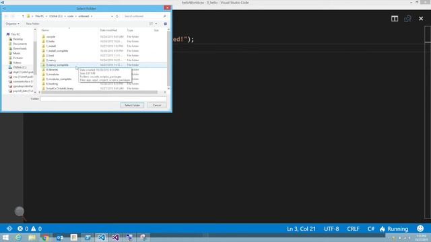Switch to Visual Studio Code taskbar icon

click(102, 237)
